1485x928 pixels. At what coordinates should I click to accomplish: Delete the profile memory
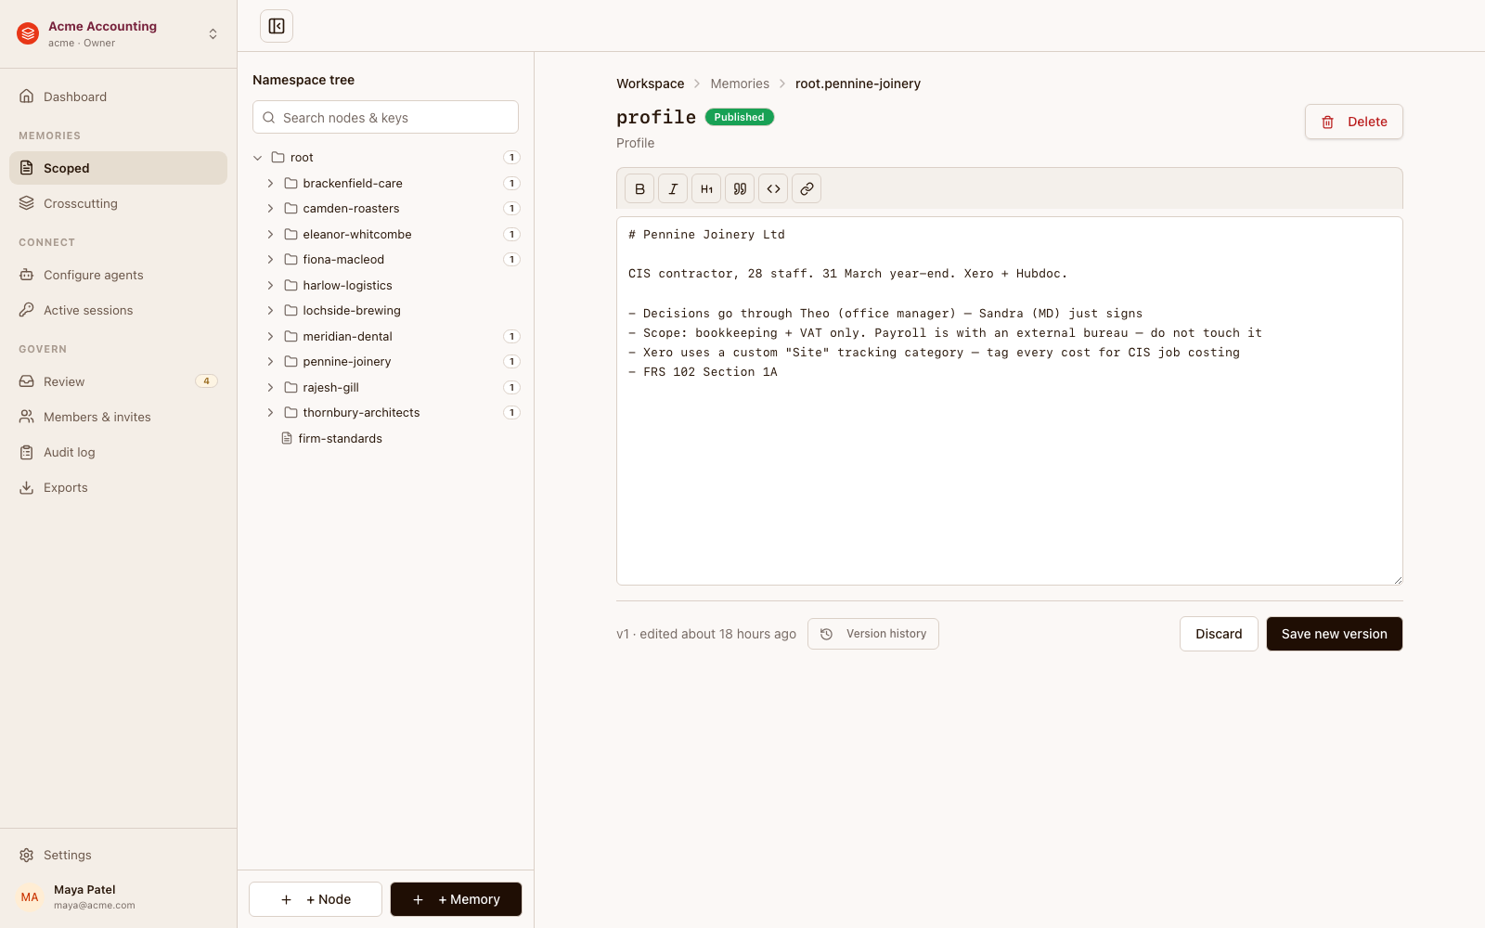[x=1353, y=122]
